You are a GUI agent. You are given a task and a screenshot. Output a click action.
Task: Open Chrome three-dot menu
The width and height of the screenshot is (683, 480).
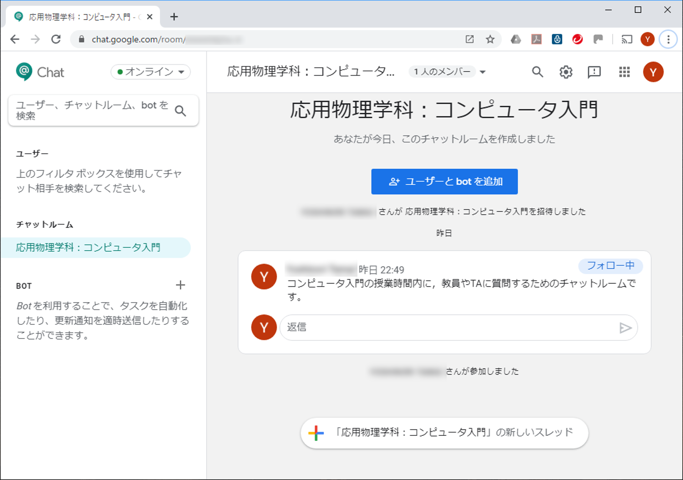(x=668, y=39)
